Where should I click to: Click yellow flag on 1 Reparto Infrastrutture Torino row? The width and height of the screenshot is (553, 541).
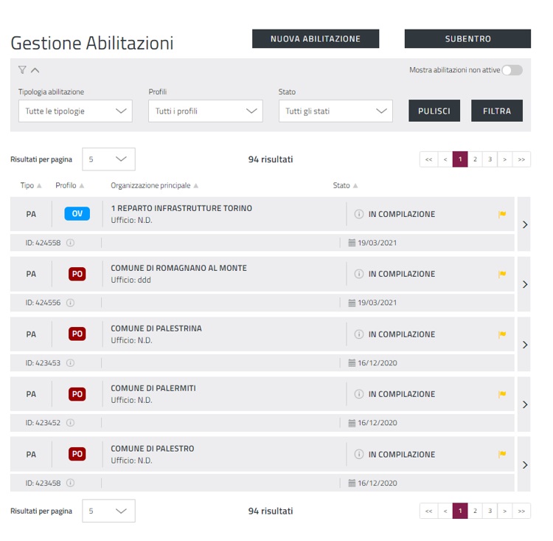coord(502,214)
